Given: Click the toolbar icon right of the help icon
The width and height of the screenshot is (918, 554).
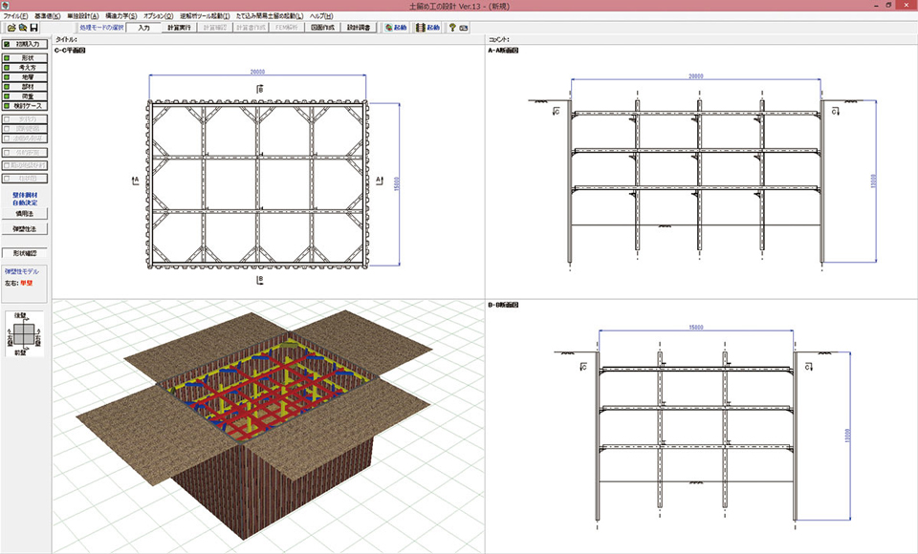Looking at the screenshot, I should (x=464, y=29).
